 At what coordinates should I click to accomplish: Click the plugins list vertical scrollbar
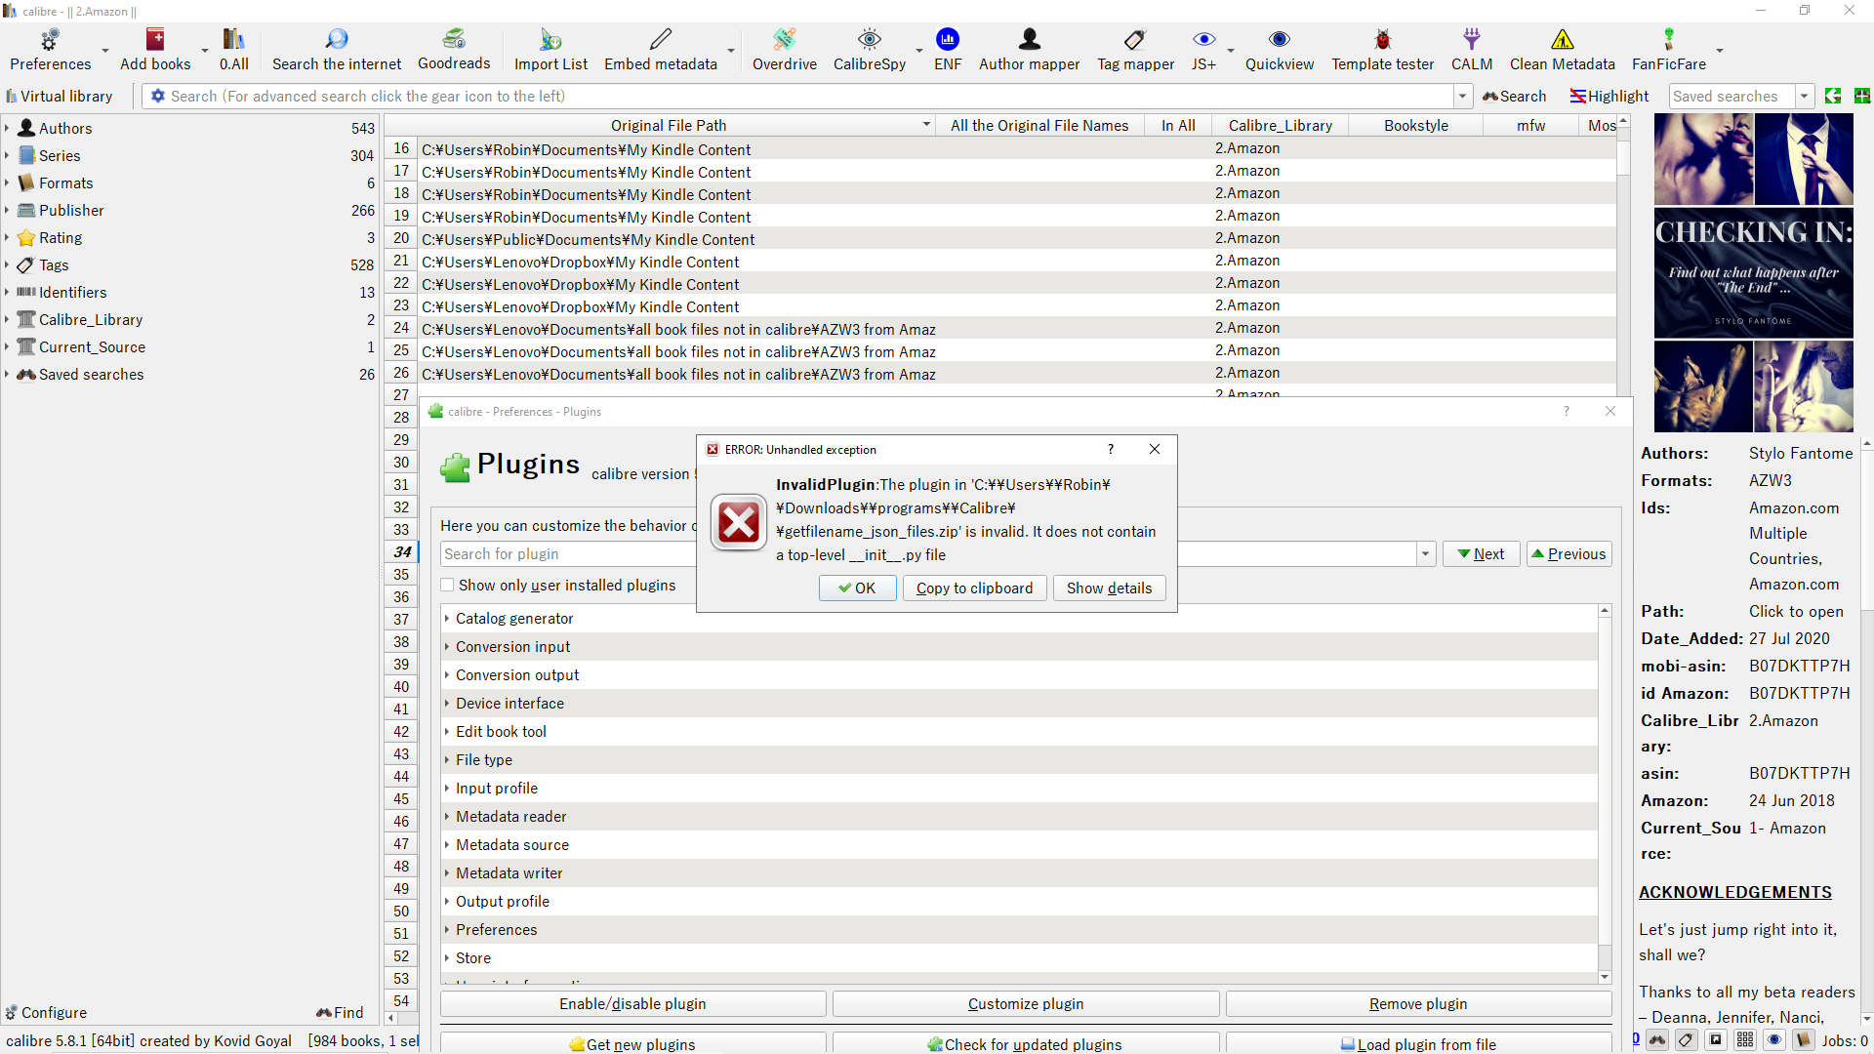pos(1604,781)
